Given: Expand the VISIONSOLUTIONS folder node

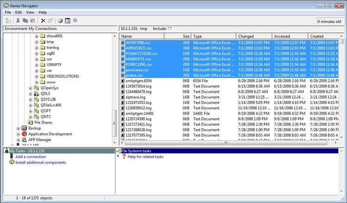Looking at the screenshot, I should coord(37,76).
